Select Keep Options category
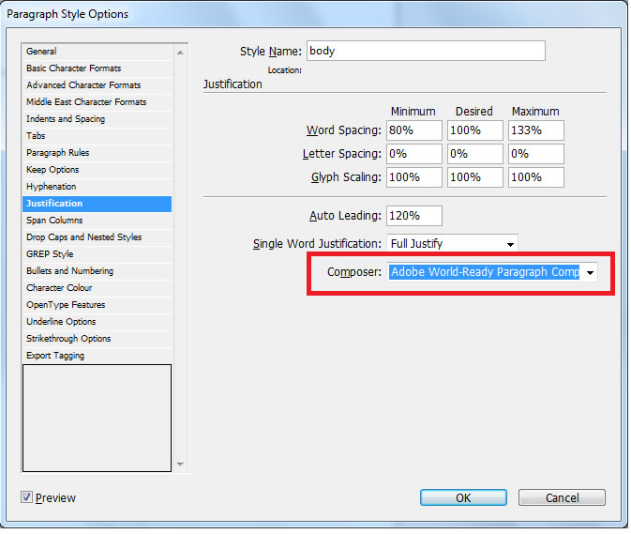The width and height of the screenshot is (631, 534). tap(97, 170)
